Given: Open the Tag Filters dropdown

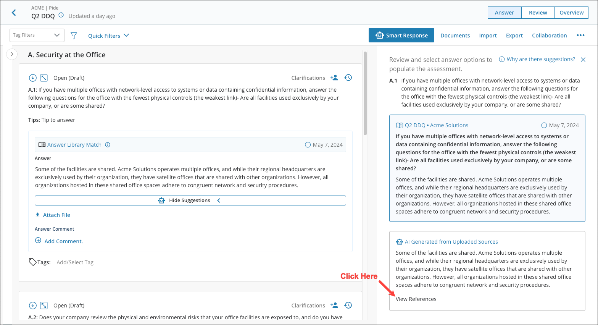Looking at the screenshot, I should (37, 35).
